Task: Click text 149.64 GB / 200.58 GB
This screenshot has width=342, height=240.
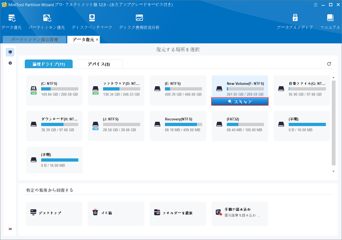Action: pos(59,94)
